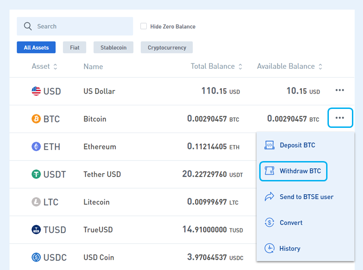363x270 pixels.
Task: Click the 3.97064537 USDC total balance
Action: point(215,257)
